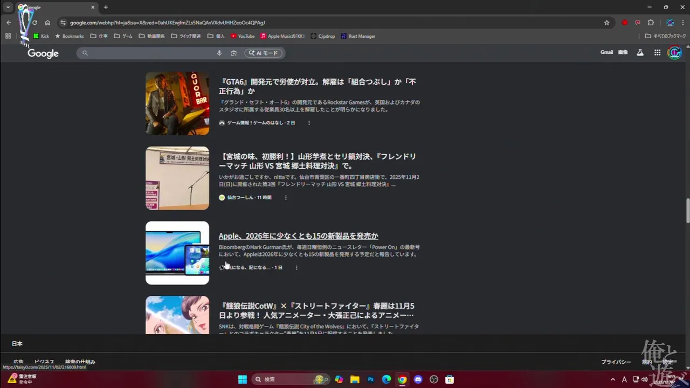Expand the ゲーム bookmark folder
The image size is (690, 388).
pyautogui.click(x=123, y=36)
